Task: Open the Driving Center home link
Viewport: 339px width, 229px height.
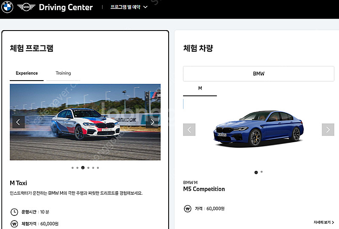Action: [x=66, y=7]
